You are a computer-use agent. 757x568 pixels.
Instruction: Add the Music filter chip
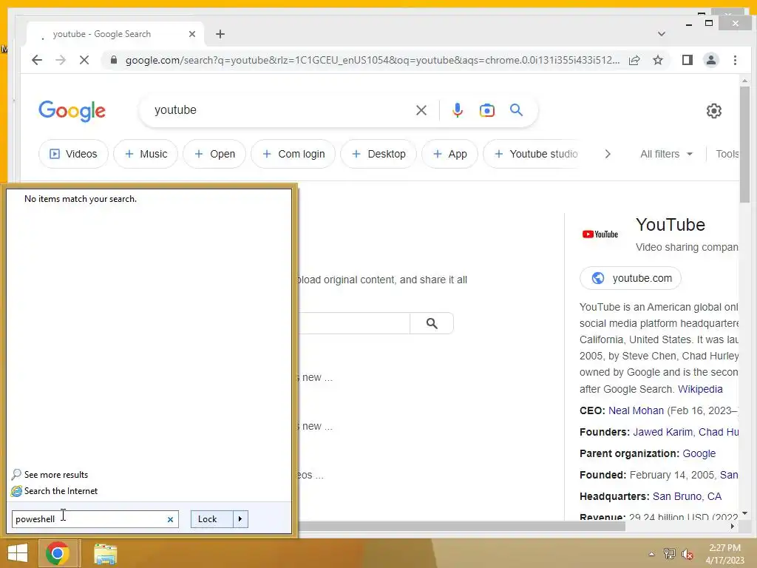tap(146, 154)
